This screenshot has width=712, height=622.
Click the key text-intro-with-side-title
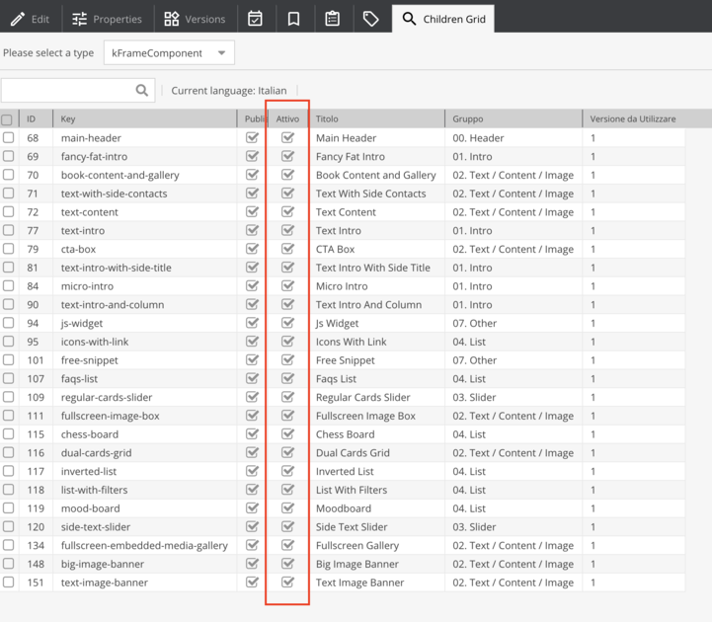117,268
